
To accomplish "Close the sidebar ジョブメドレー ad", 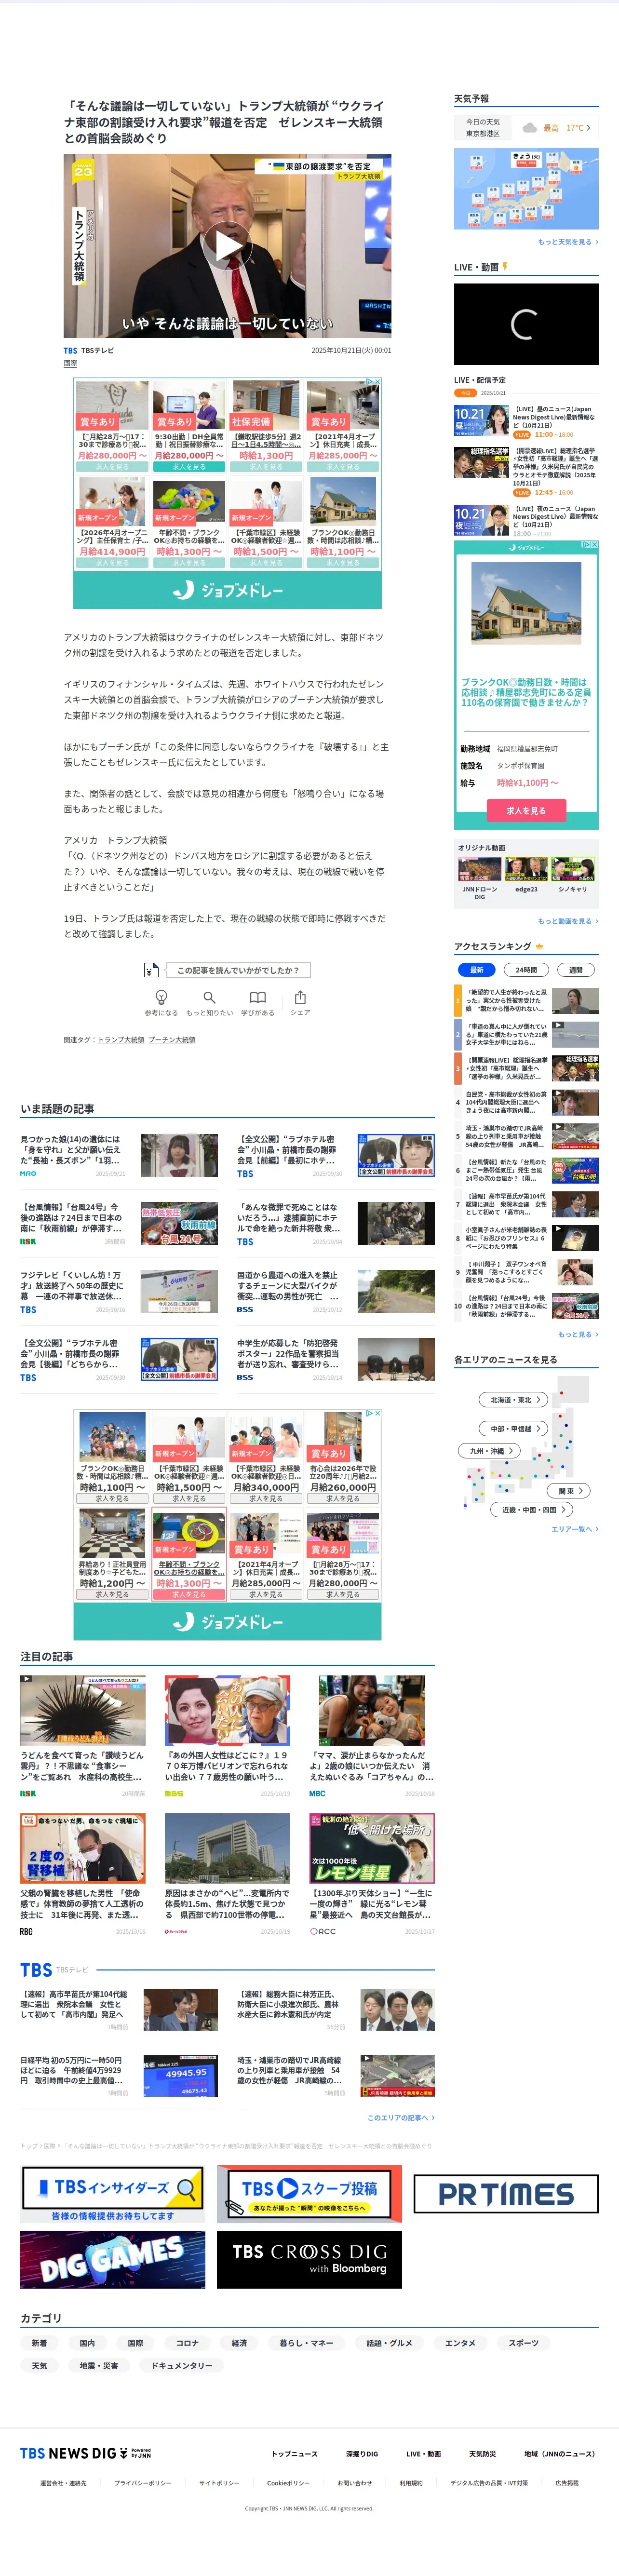I will coord(594,545).
